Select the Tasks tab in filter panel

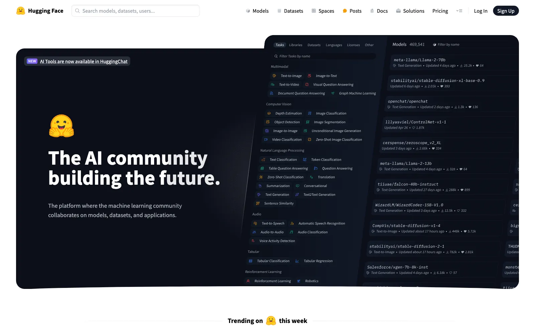[x=280, y=45]
